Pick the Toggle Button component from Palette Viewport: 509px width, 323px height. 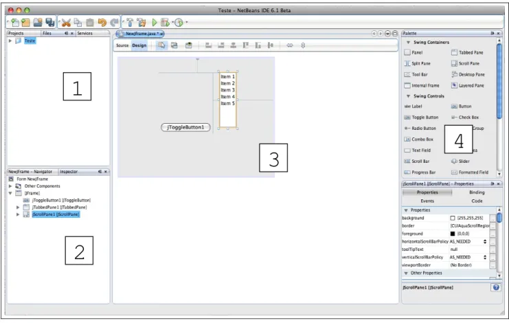pyautogui.click(x=421, y=118)
